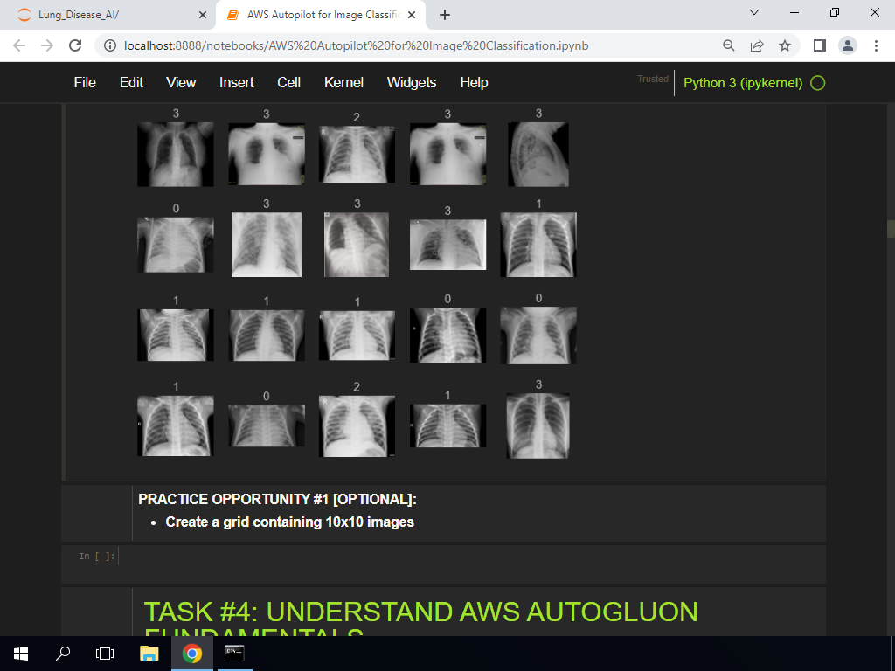The width and height of the screenshot is (895, 671).
Task: Open Task View on the taskbar
Action: (x=105, y=654)
